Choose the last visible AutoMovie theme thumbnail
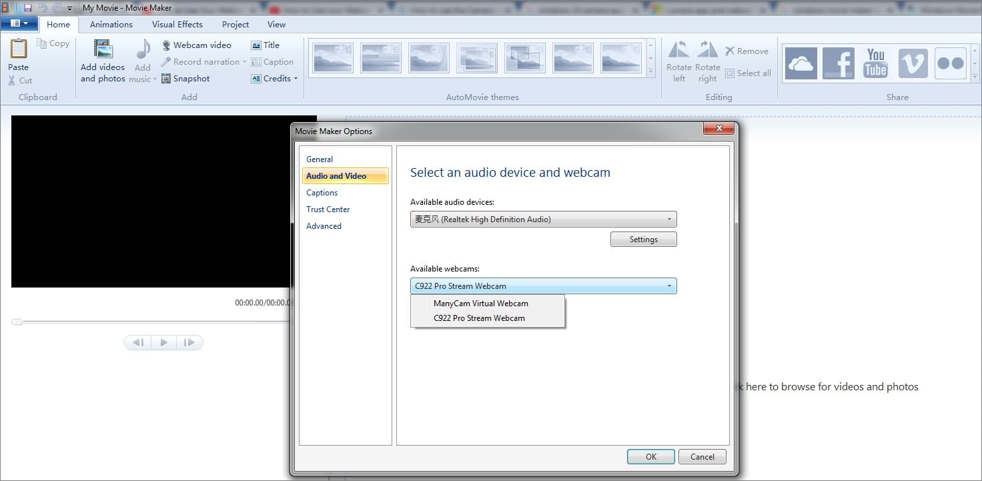The height and width of the screenshot is (481, 982). point(620,58)
